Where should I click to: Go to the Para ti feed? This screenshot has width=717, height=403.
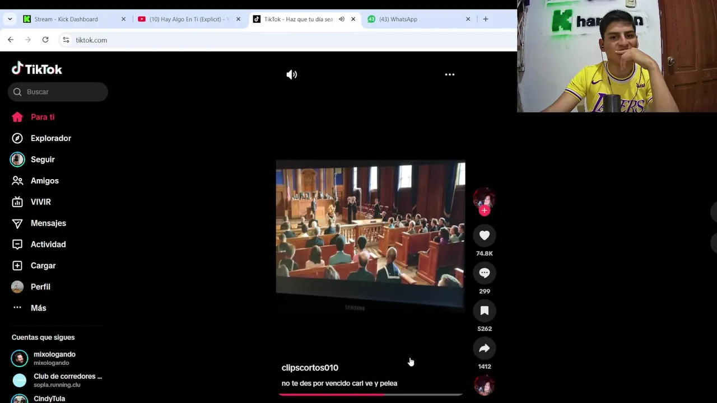(43, 117)
